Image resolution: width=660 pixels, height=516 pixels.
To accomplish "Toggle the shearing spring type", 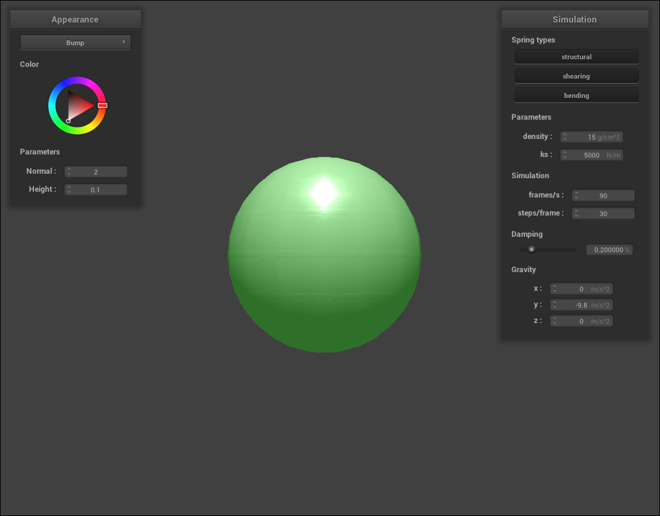I will (576, 76).
